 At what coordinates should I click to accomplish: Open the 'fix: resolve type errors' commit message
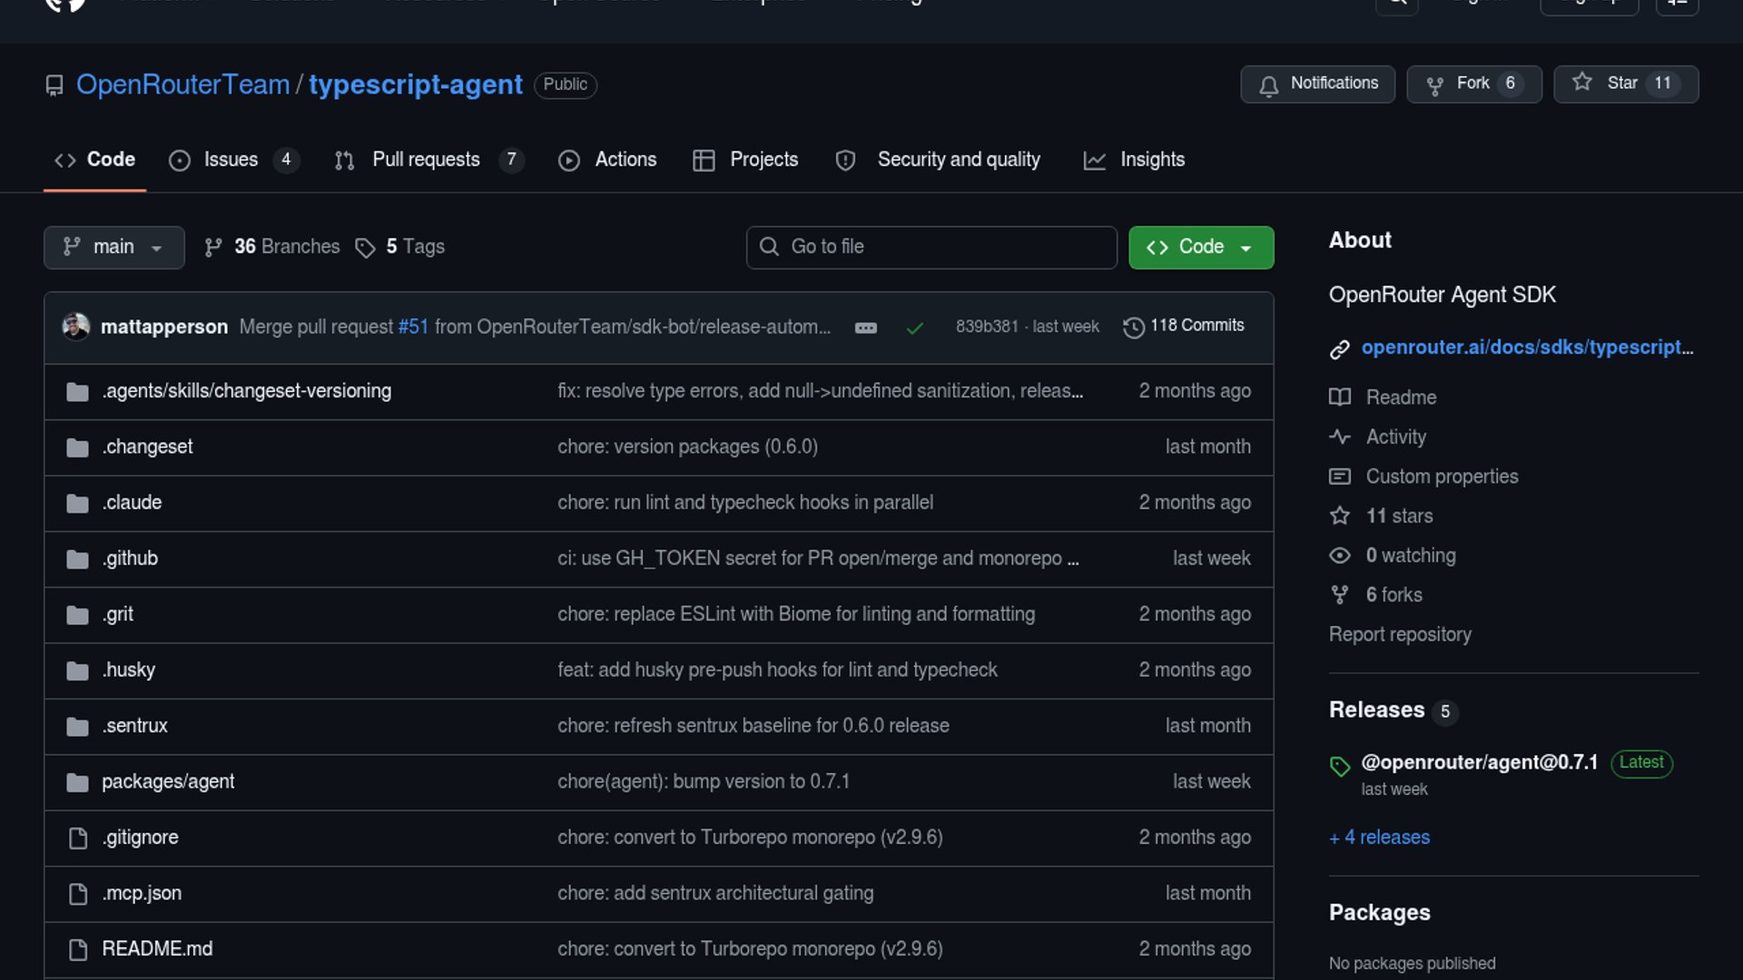(x=820, y=391)
